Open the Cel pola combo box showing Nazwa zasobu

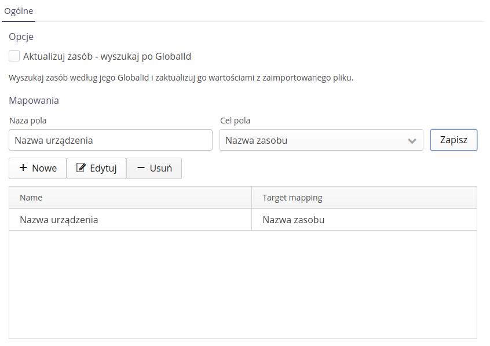click(313, 140)
